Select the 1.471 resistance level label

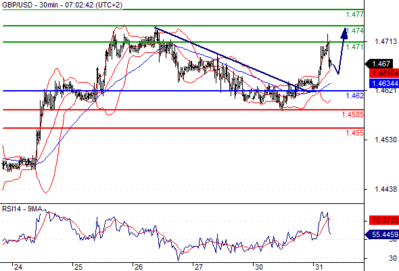click(x=355, y=47)
